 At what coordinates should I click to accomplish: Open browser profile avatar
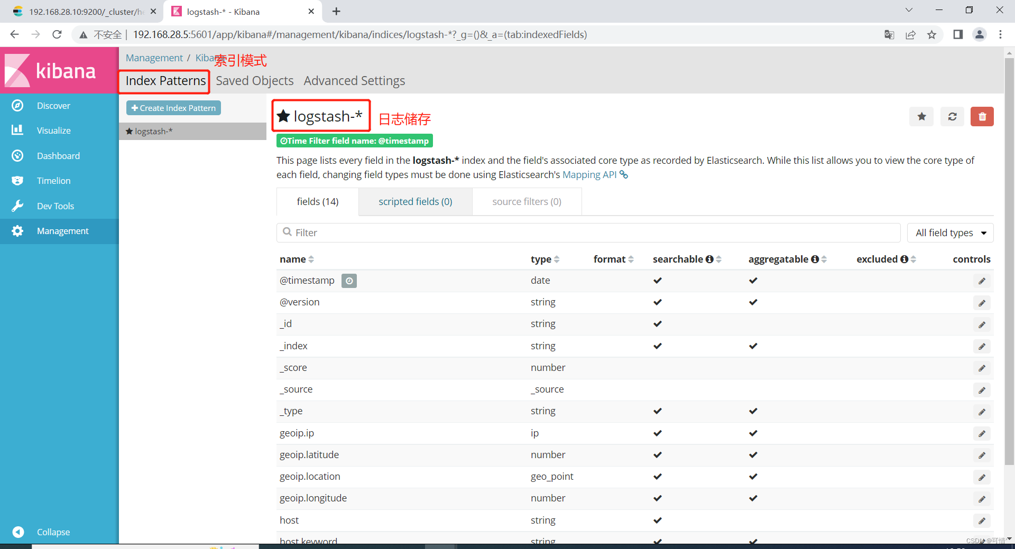pos(980,34)
